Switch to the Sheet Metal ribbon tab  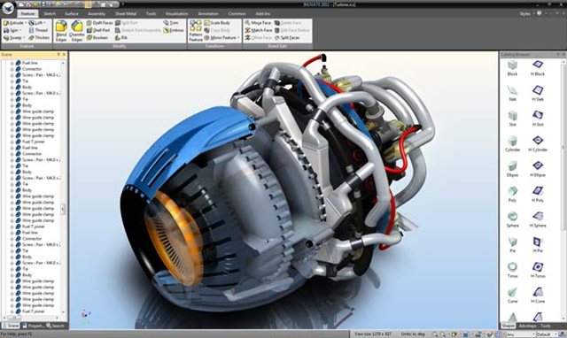pos(126,14)
